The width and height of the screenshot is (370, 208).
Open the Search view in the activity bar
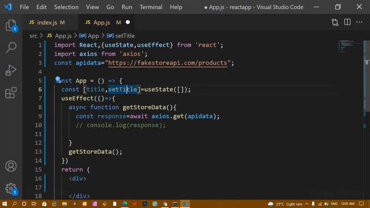11,47
